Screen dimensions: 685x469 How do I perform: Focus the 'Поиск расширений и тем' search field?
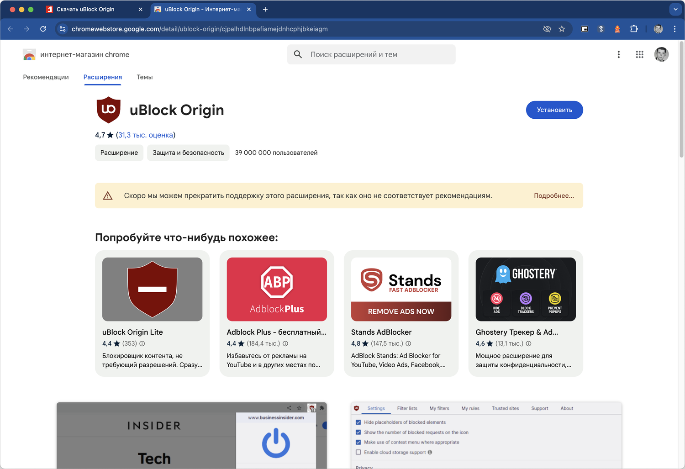[x=371, y=54]
